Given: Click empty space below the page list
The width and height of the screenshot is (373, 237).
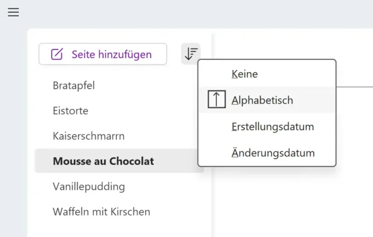Looking at the screenshot, I should pos(117,229).
